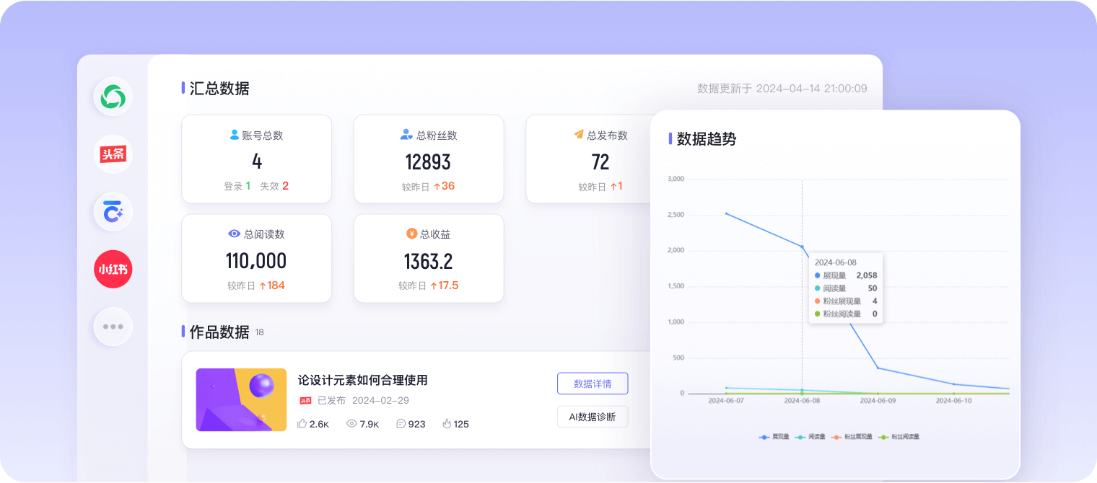This screenshot has width=1097, height=483.
Task: Click the person icon beside 账号总数
Action: pyautogui.click(x=234, y=135)
